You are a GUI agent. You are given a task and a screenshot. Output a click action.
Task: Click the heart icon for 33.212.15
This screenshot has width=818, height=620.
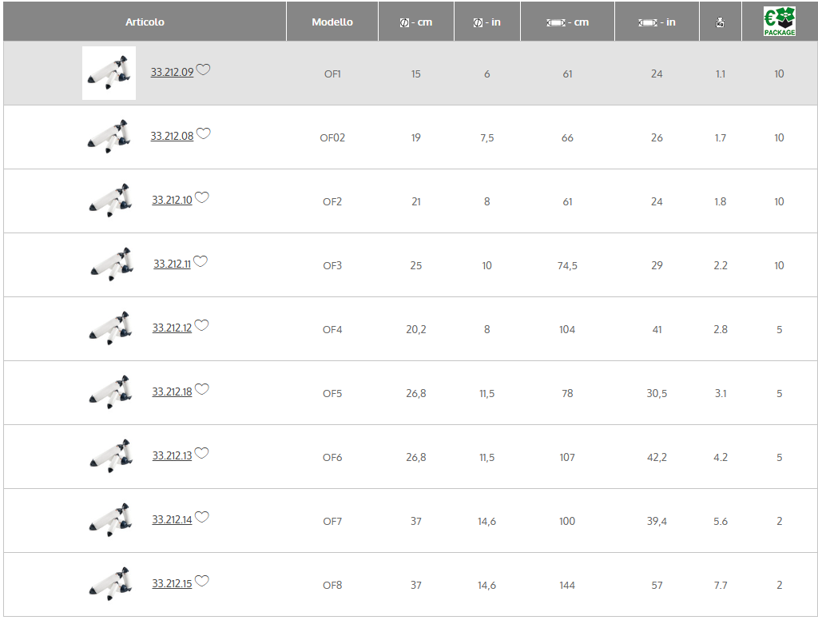pyautogui.click(x=202, y=581)
